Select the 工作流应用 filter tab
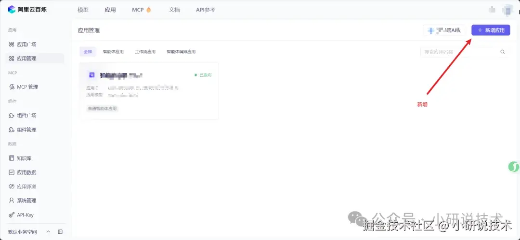Screen dimensions: 520x240 tap(145, 51)
